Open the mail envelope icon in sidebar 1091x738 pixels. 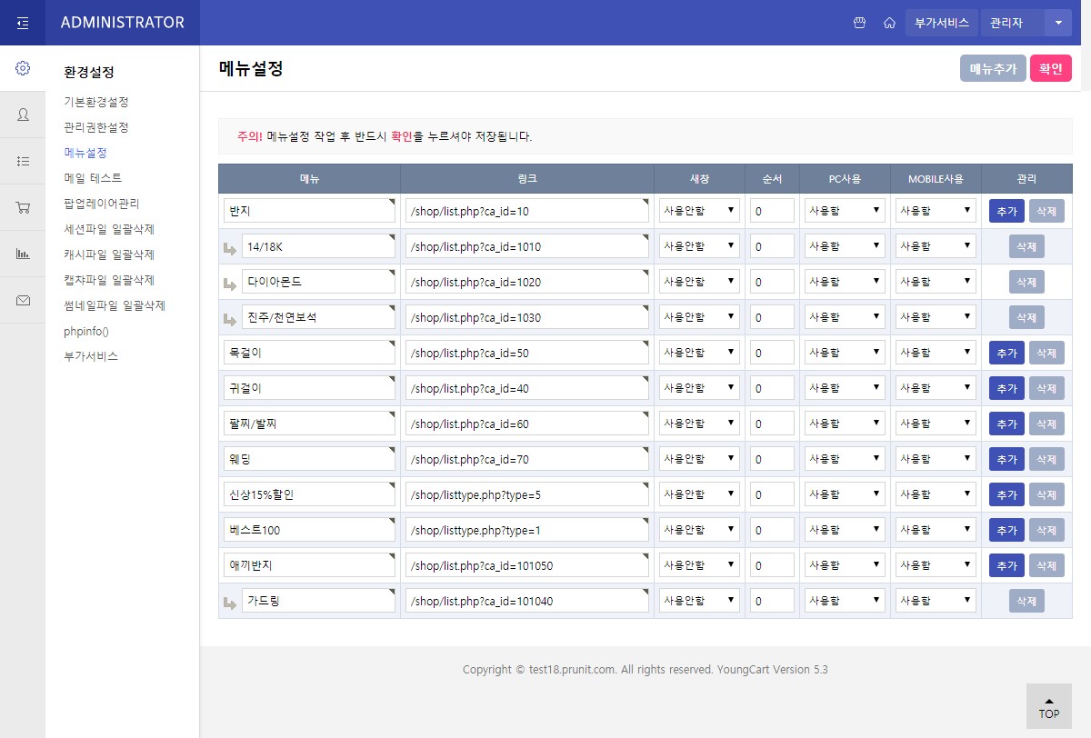pos(23,300)
